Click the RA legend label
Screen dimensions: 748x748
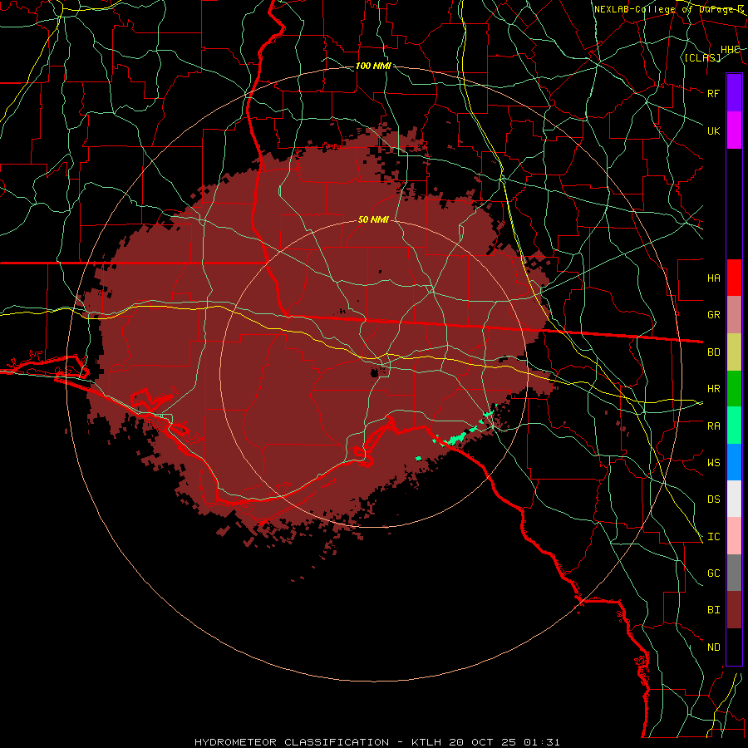click(714, 426)
